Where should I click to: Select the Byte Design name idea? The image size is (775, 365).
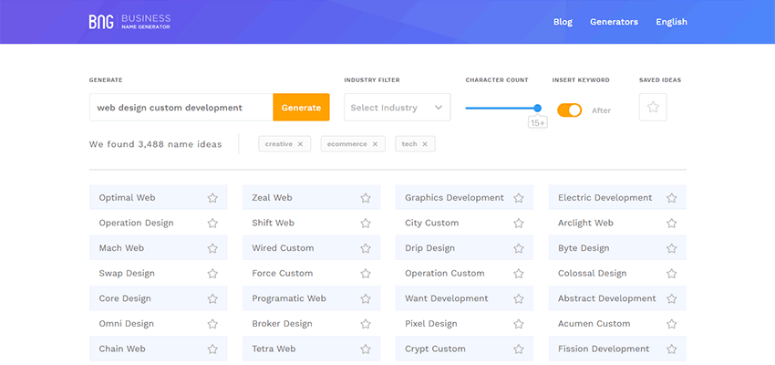click(584, 248)
